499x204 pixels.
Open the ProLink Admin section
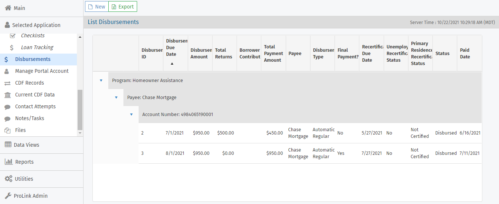pyautogui.click(x=41, y=196)
